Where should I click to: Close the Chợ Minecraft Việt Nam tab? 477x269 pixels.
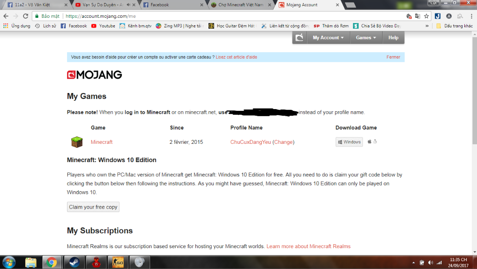(269, 5)
